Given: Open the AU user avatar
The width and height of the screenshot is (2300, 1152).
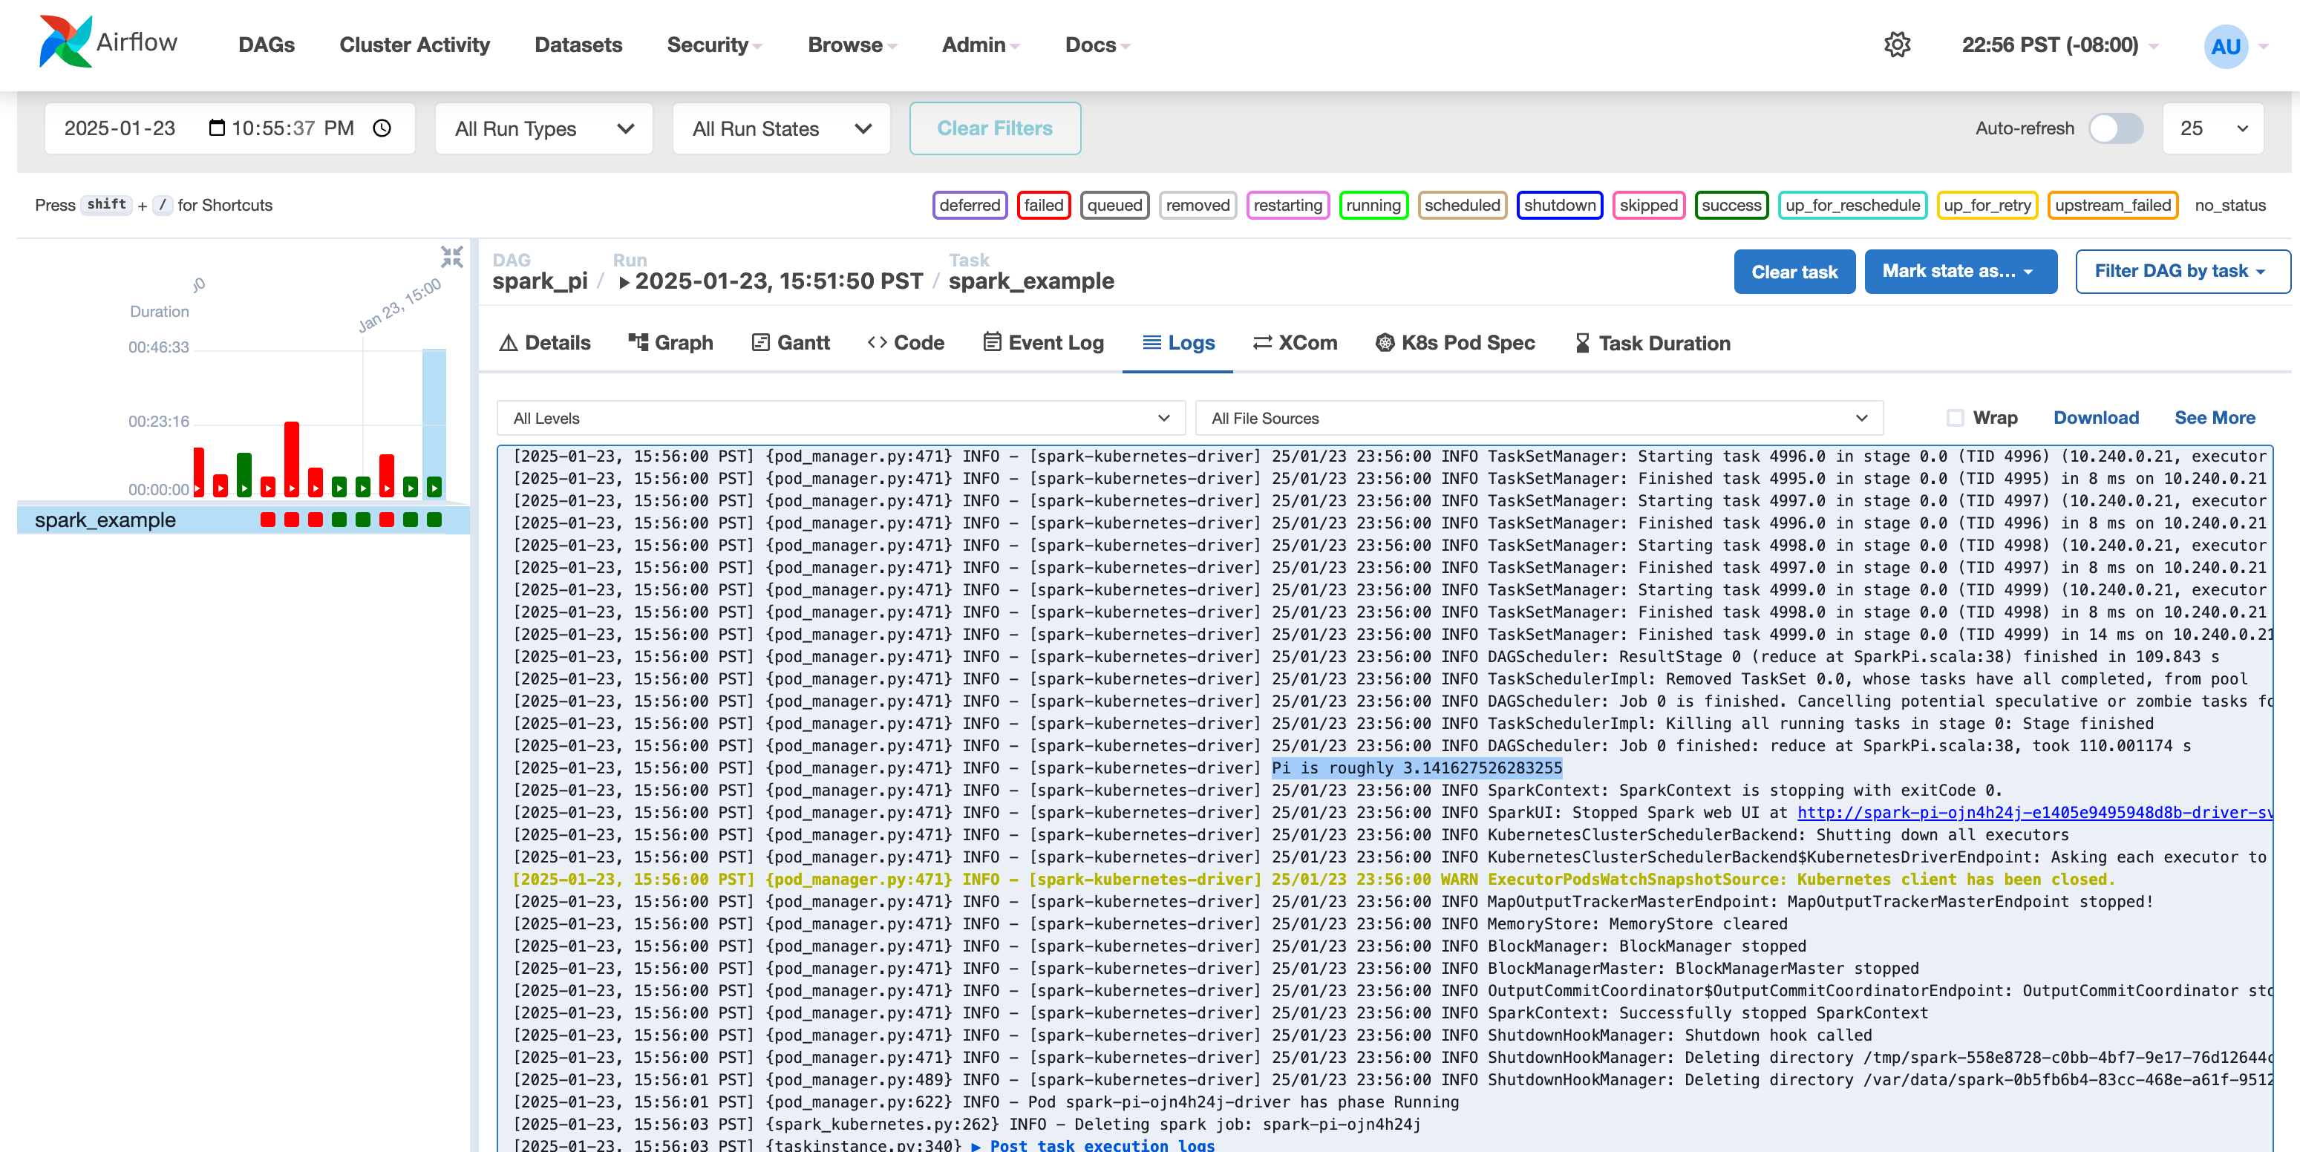Looking at the screenshot, I should tap(2225, 45).
